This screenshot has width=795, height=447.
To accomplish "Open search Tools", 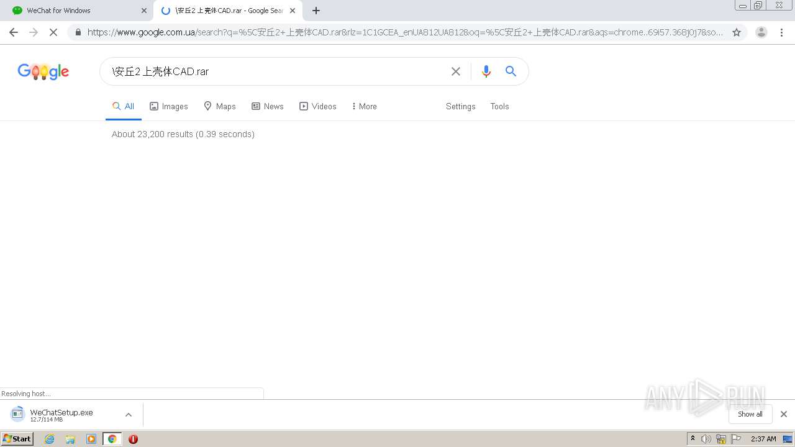I will click(x=500, y=106).
